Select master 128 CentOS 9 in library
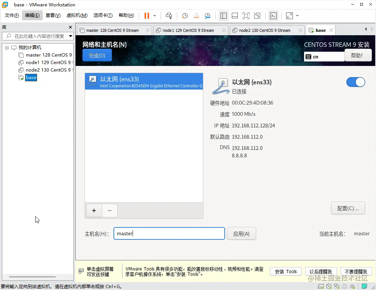 pyautogui.click(x=45, y=55)
